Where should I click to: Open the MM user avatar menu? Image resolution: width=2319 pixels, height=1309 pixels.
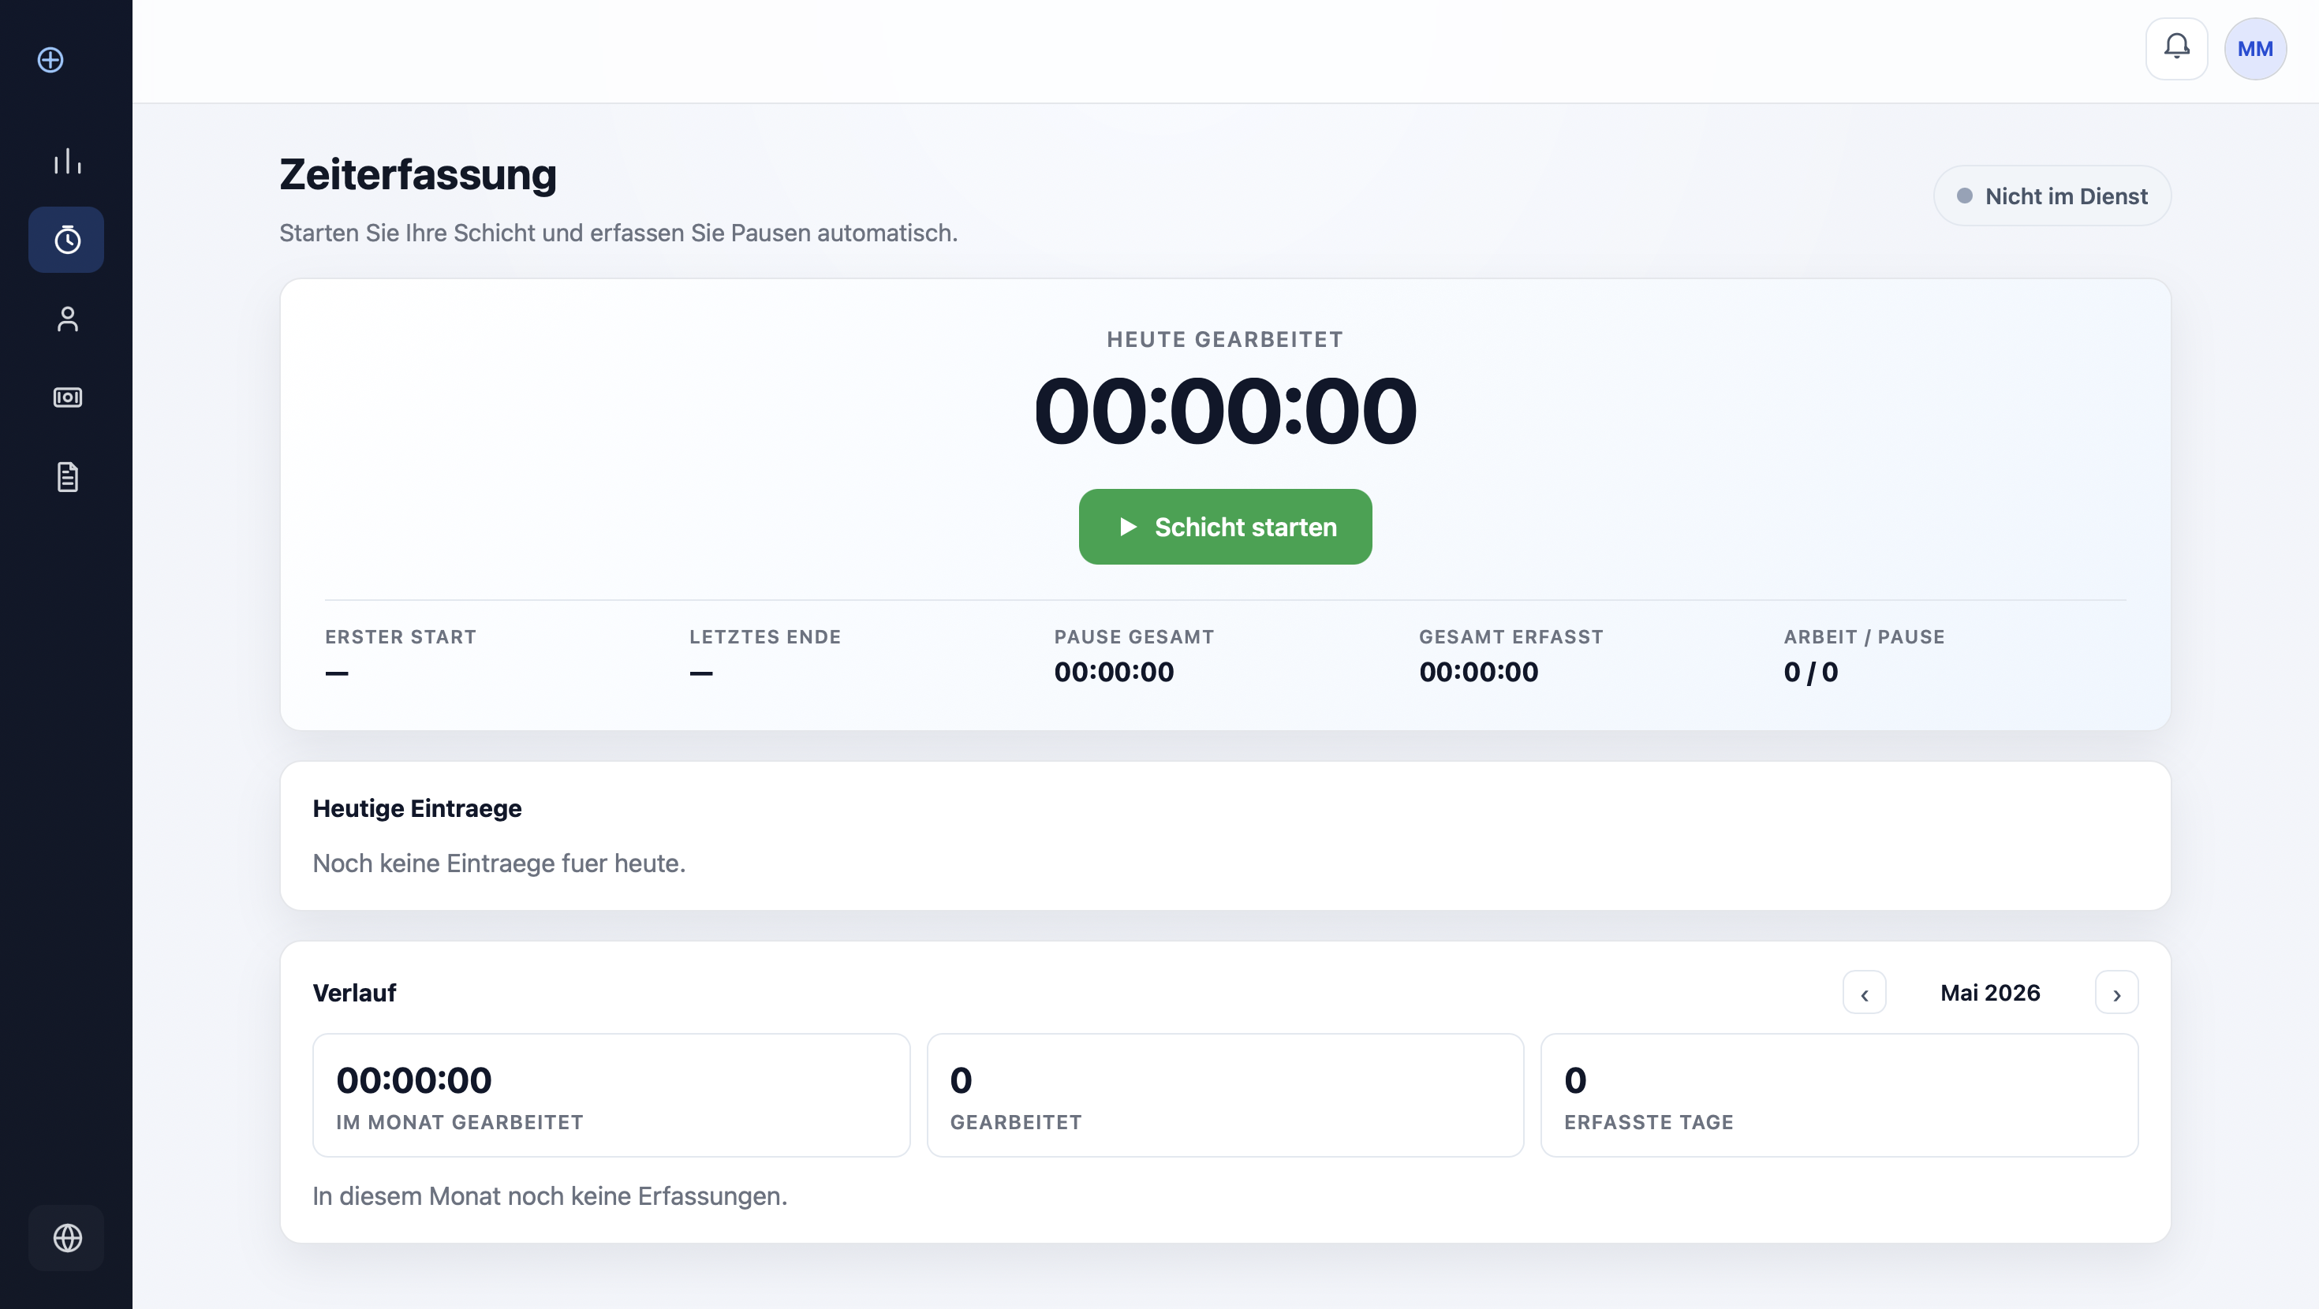pyautogui.click(x=2255, y=49)
